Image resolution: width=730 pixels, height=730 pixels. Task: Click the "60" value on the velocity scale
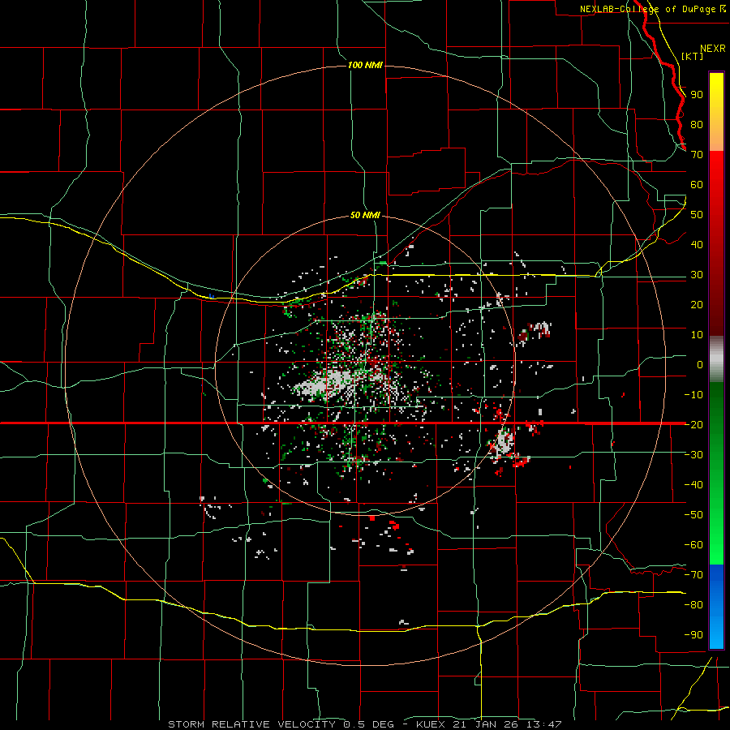coord(697,185)
